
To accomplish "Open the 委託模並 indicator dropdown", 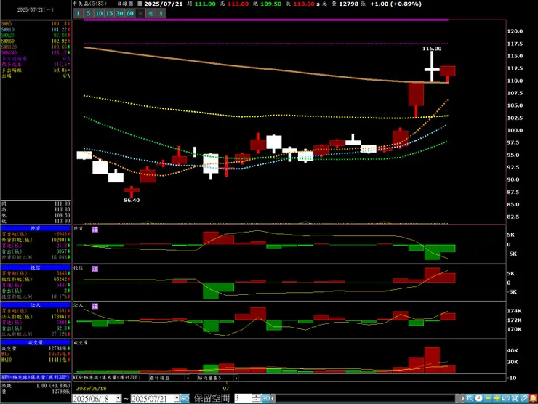I will click(x=188, y=378).
